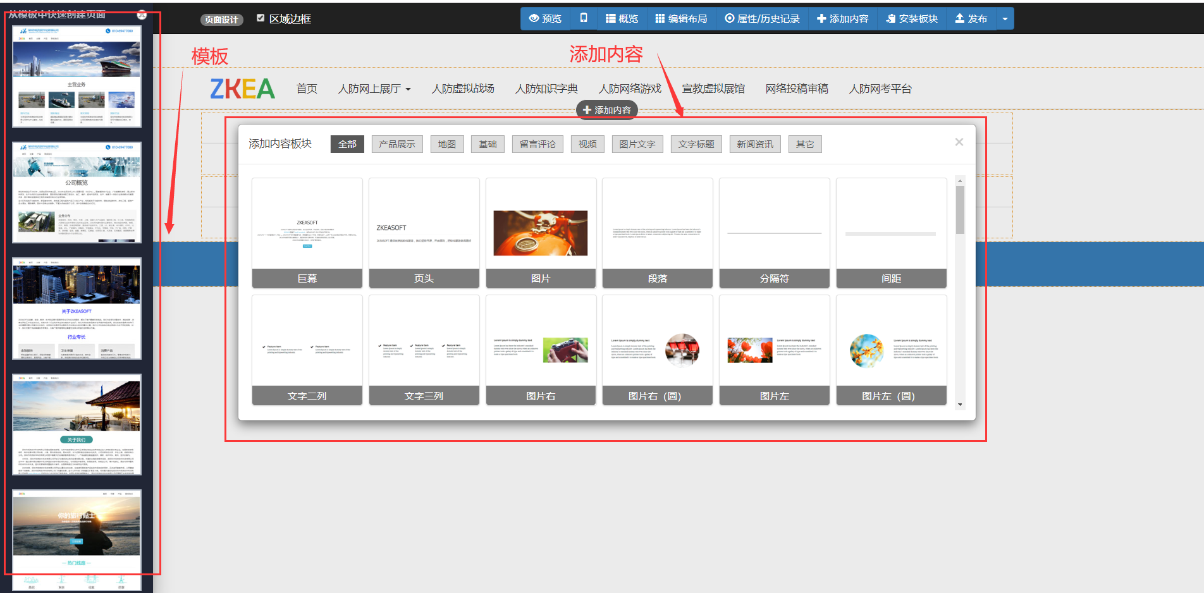This screenshot has height=593, width=1204.
Task: Filter widgets by 新闻资讯
Action: click(755, 144)
